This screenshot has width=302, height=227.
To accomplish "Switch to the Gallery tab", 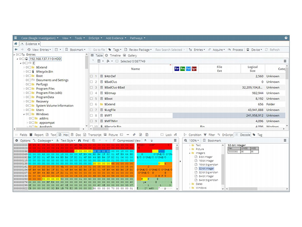I will (130, 55).
